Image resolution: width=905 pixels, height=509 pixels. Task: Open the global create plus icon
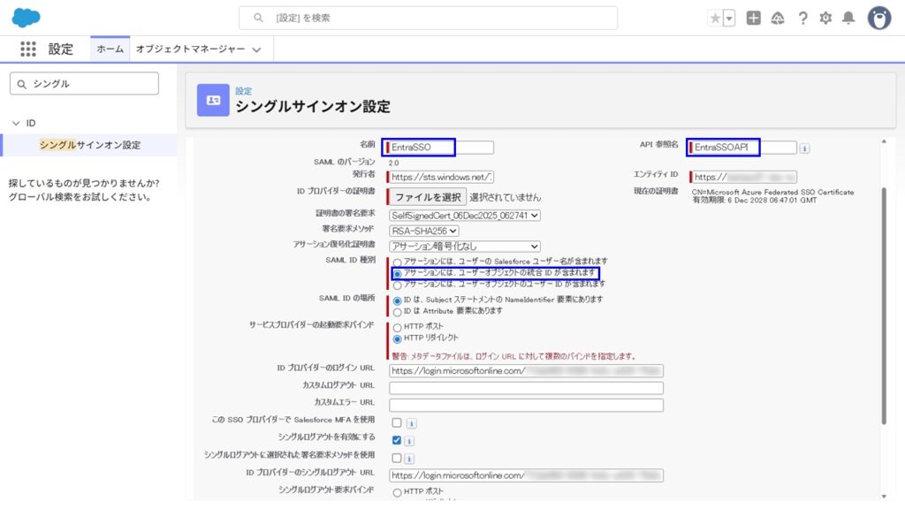[753, 19]
